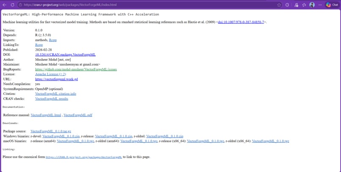Open the GitHub issues BugReports link
This screenshot has width=341, height=172.
76,69
